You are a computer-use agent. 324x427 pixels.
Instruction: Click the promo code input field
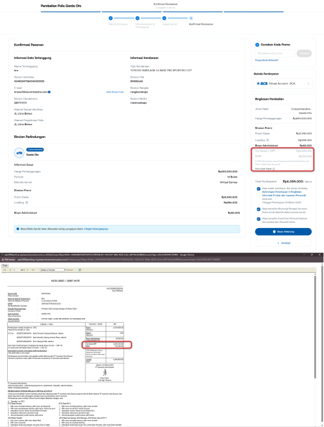tap(275, 53)
